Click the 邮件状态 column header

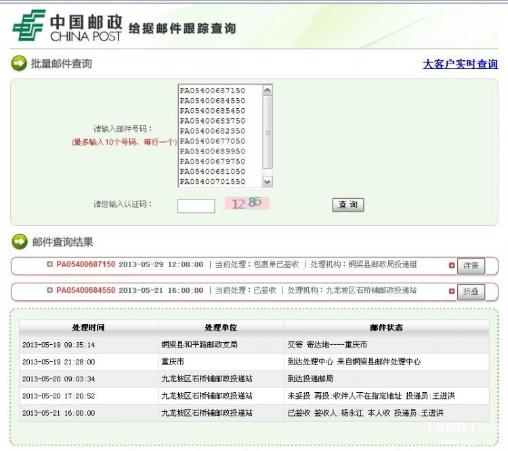click(387, 327)
